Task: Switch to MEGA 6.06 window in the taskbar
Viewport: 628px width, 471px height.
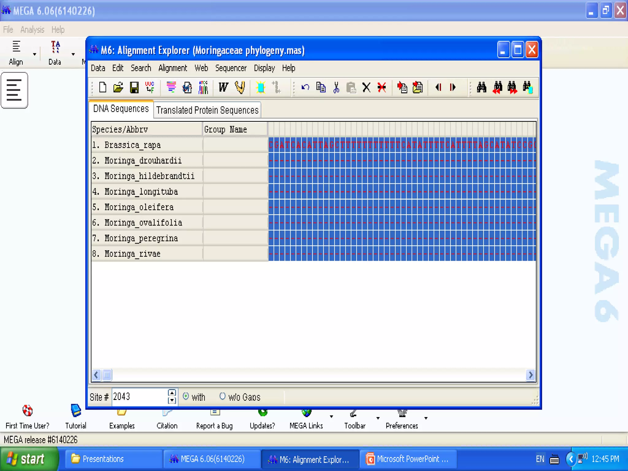Action: (x=212, y=459)
